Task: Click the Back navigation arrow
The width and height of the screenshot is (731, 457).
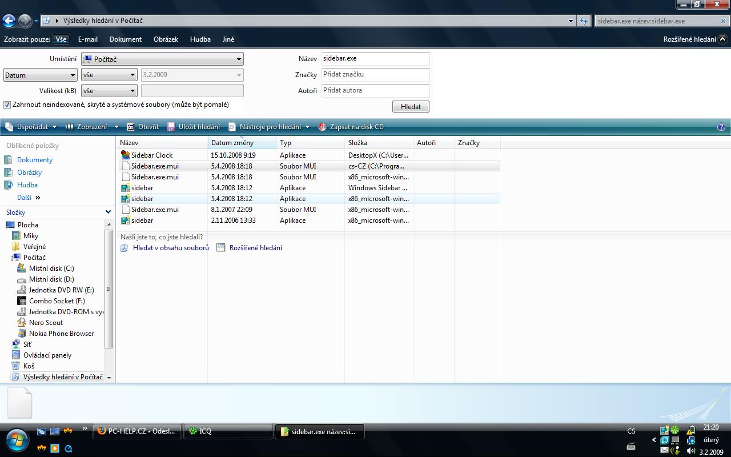Action: click(x=9, y=21)
